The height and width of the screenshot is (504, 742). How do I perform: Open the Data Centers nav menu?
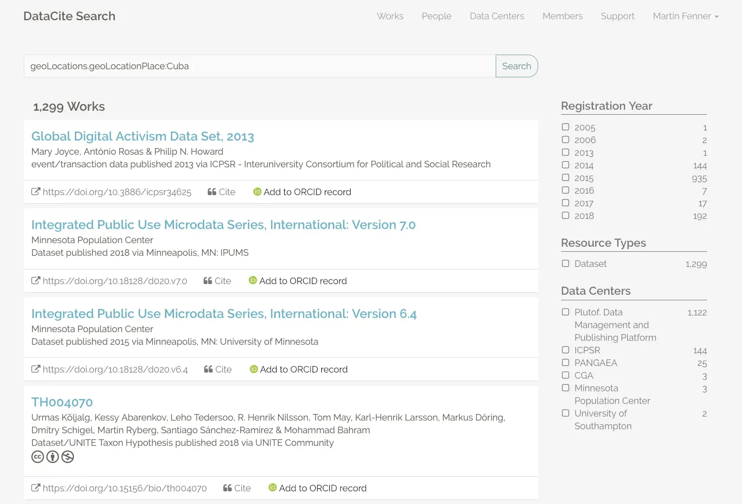pos(497,16)
